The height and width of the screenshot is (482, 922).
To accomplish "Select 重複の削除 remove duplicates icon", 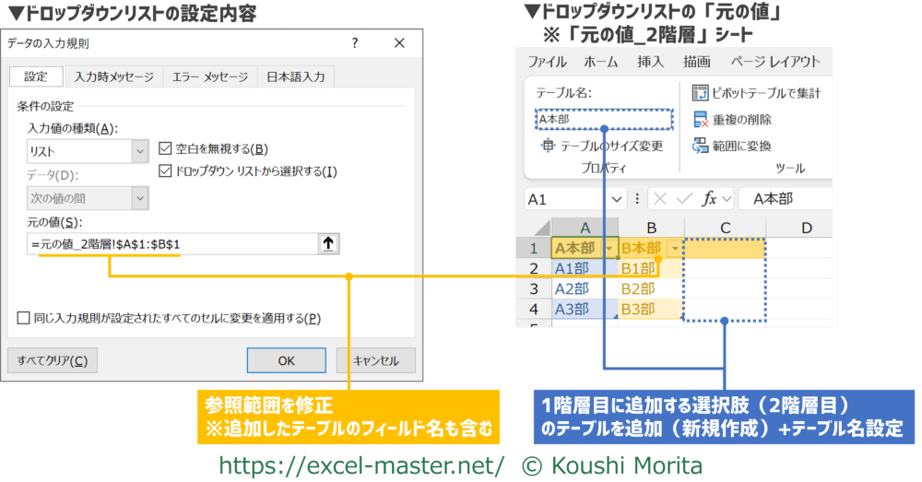I will click(x=699, y=120).
